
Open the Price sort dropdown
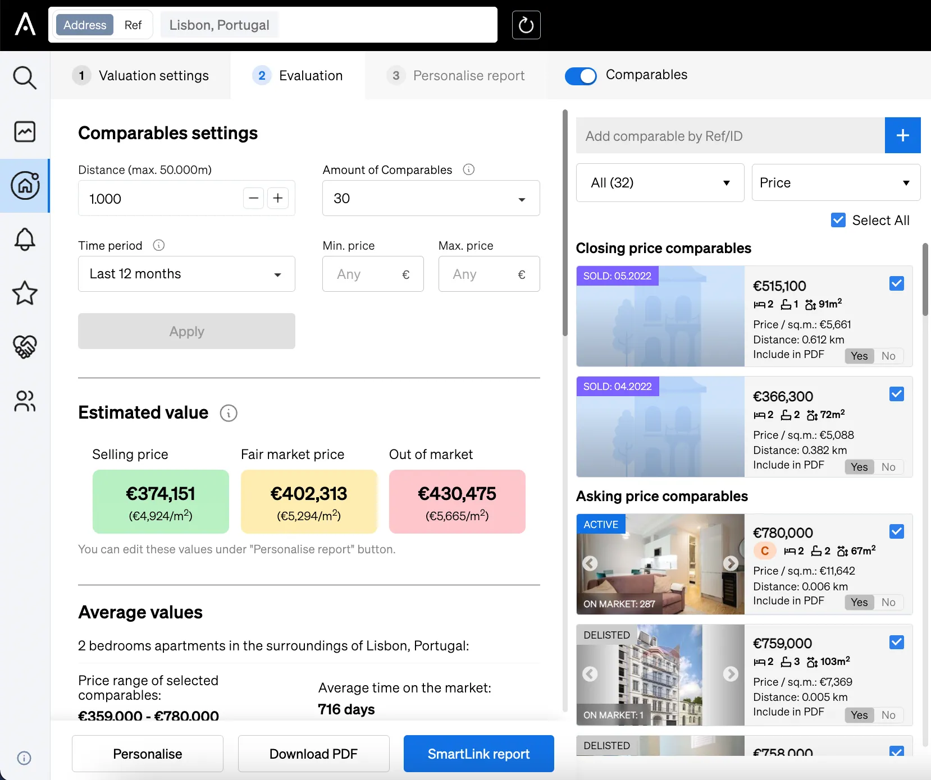[x=836, y=182]
